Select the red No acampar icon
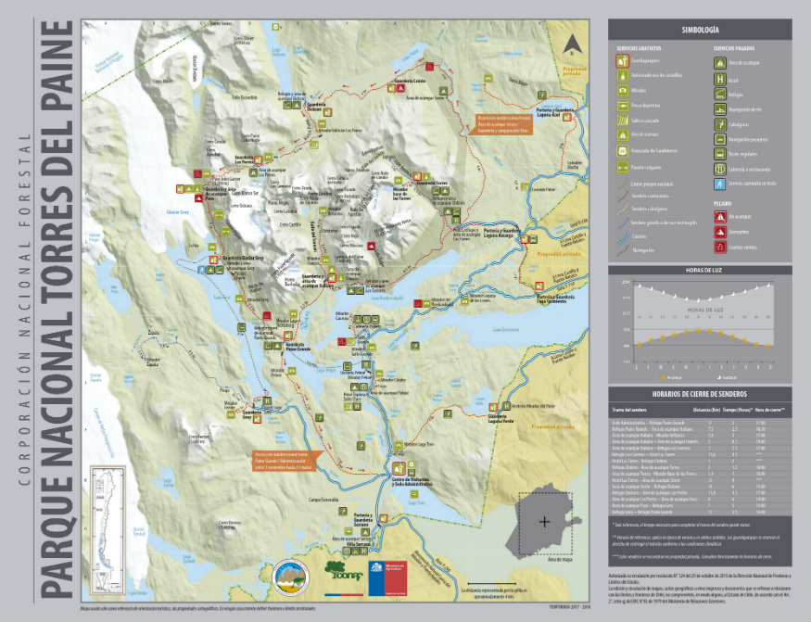This screenshot has height=622, width=811. 719,217
